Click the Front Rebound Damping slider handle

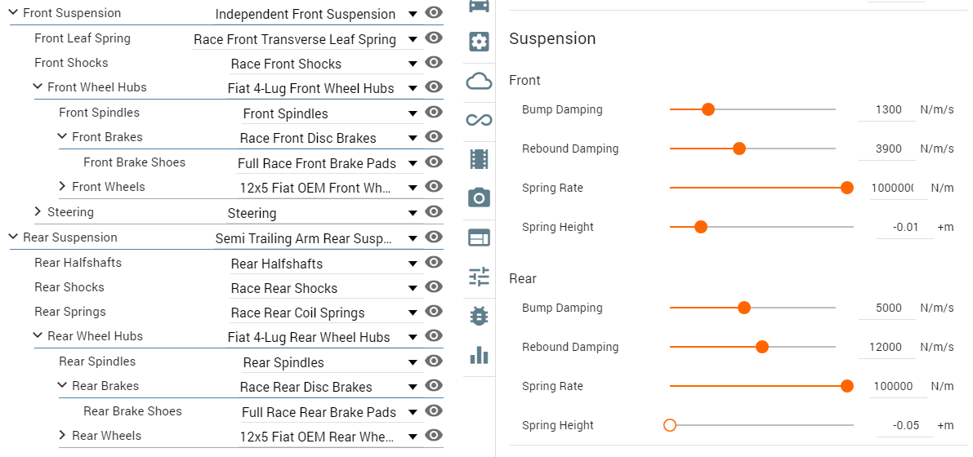(739, 149)
